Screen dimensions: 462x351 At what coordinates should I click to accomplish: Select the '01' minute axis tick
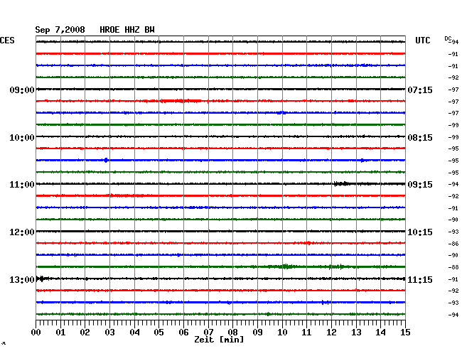coord(60,332)
